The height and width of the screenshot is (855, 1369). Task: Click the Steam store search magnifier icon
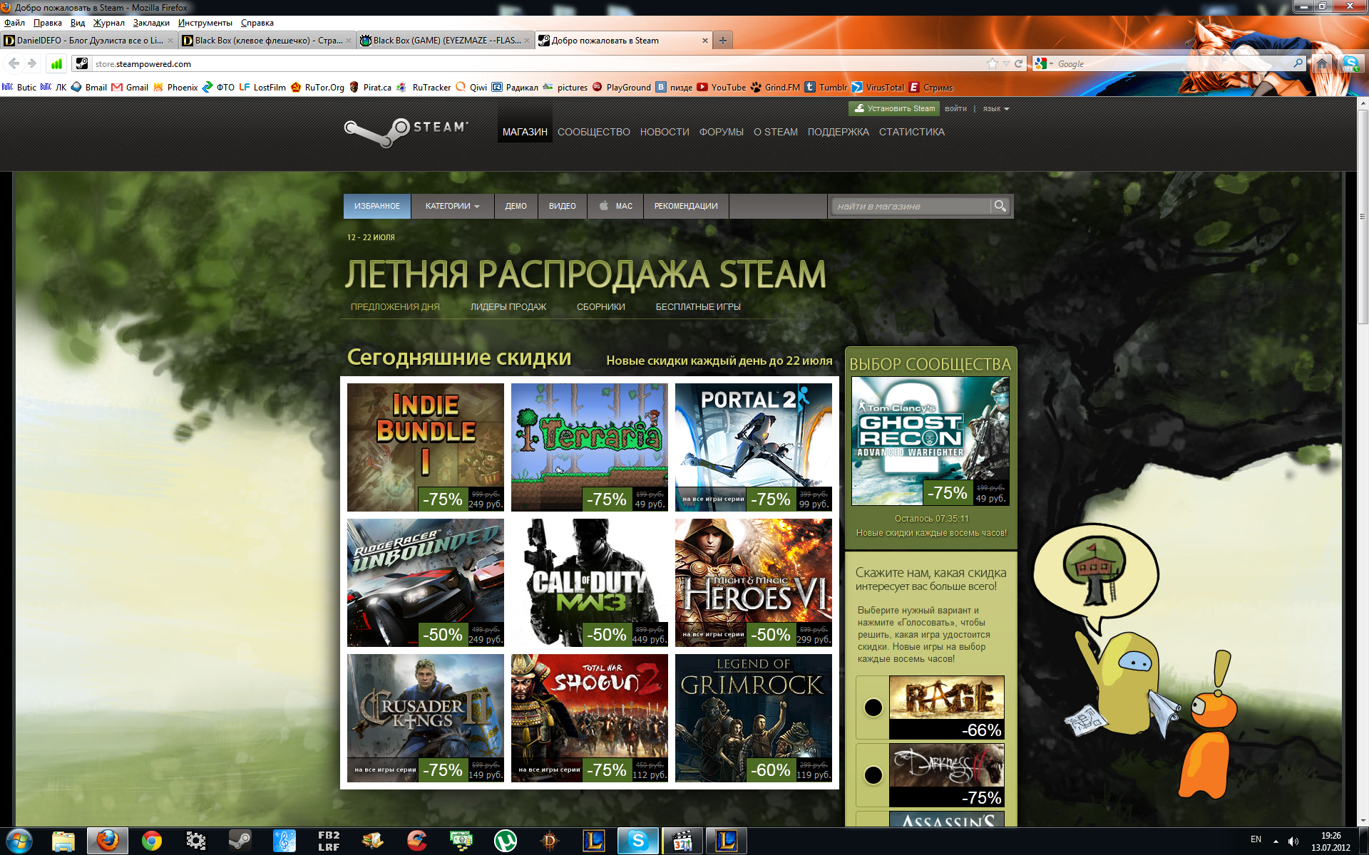click(1000, 206)
